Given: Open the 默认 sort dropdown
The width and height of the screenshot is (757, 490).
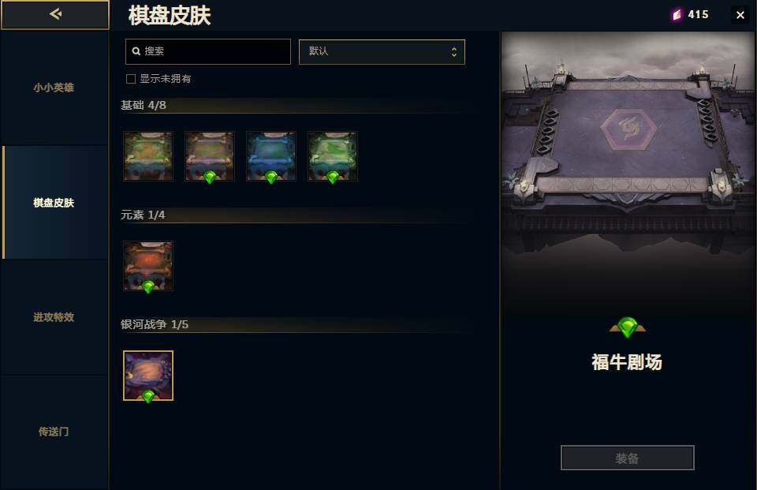Looking at the screenshot, I should (x=382, y=52).
